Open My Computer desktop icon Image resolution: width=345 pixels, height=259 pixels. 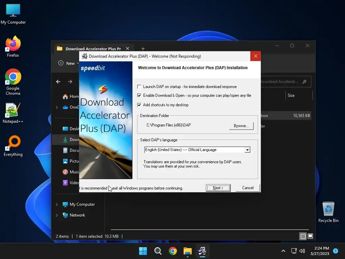pos(13,14)
